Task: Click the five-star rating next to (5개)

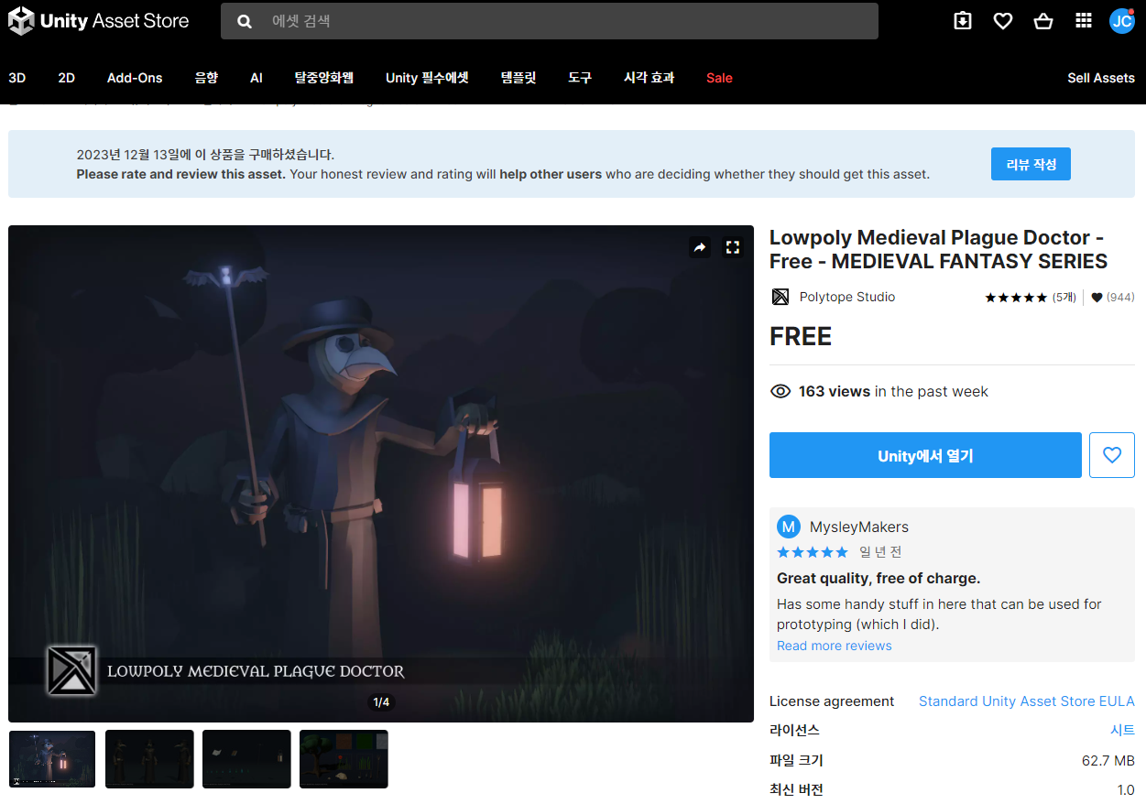Action: [1016, 298]
